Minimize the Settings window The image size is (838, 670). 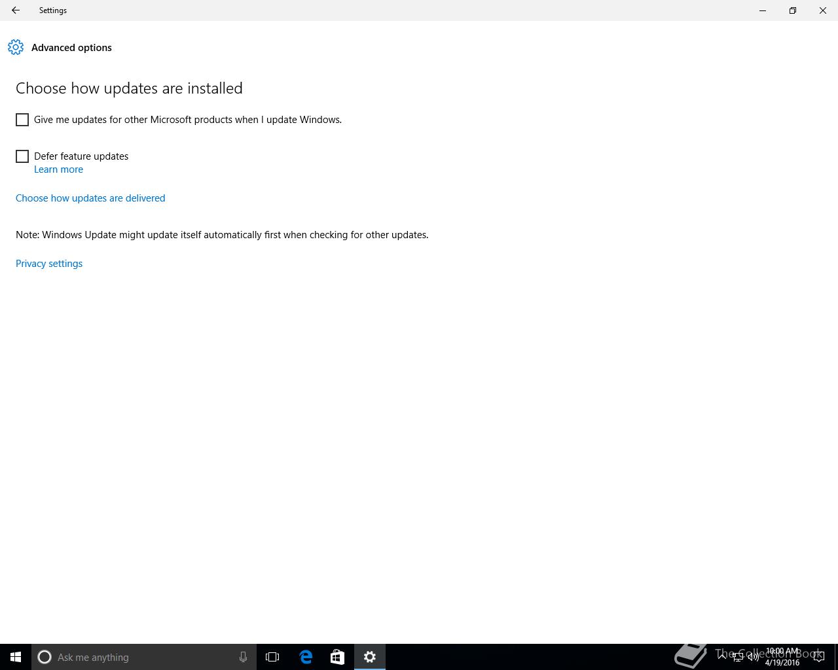[x=763, y=10]
